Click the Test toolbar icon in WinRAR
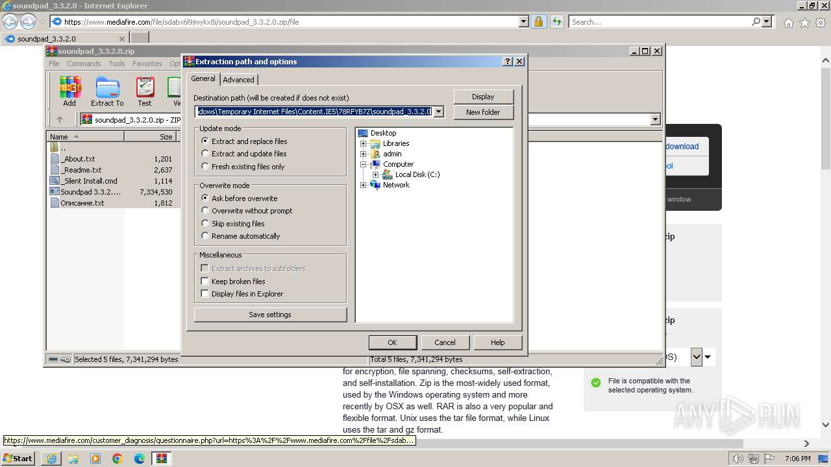The height and width of the screenshot is (467, 831). [145, 91]
